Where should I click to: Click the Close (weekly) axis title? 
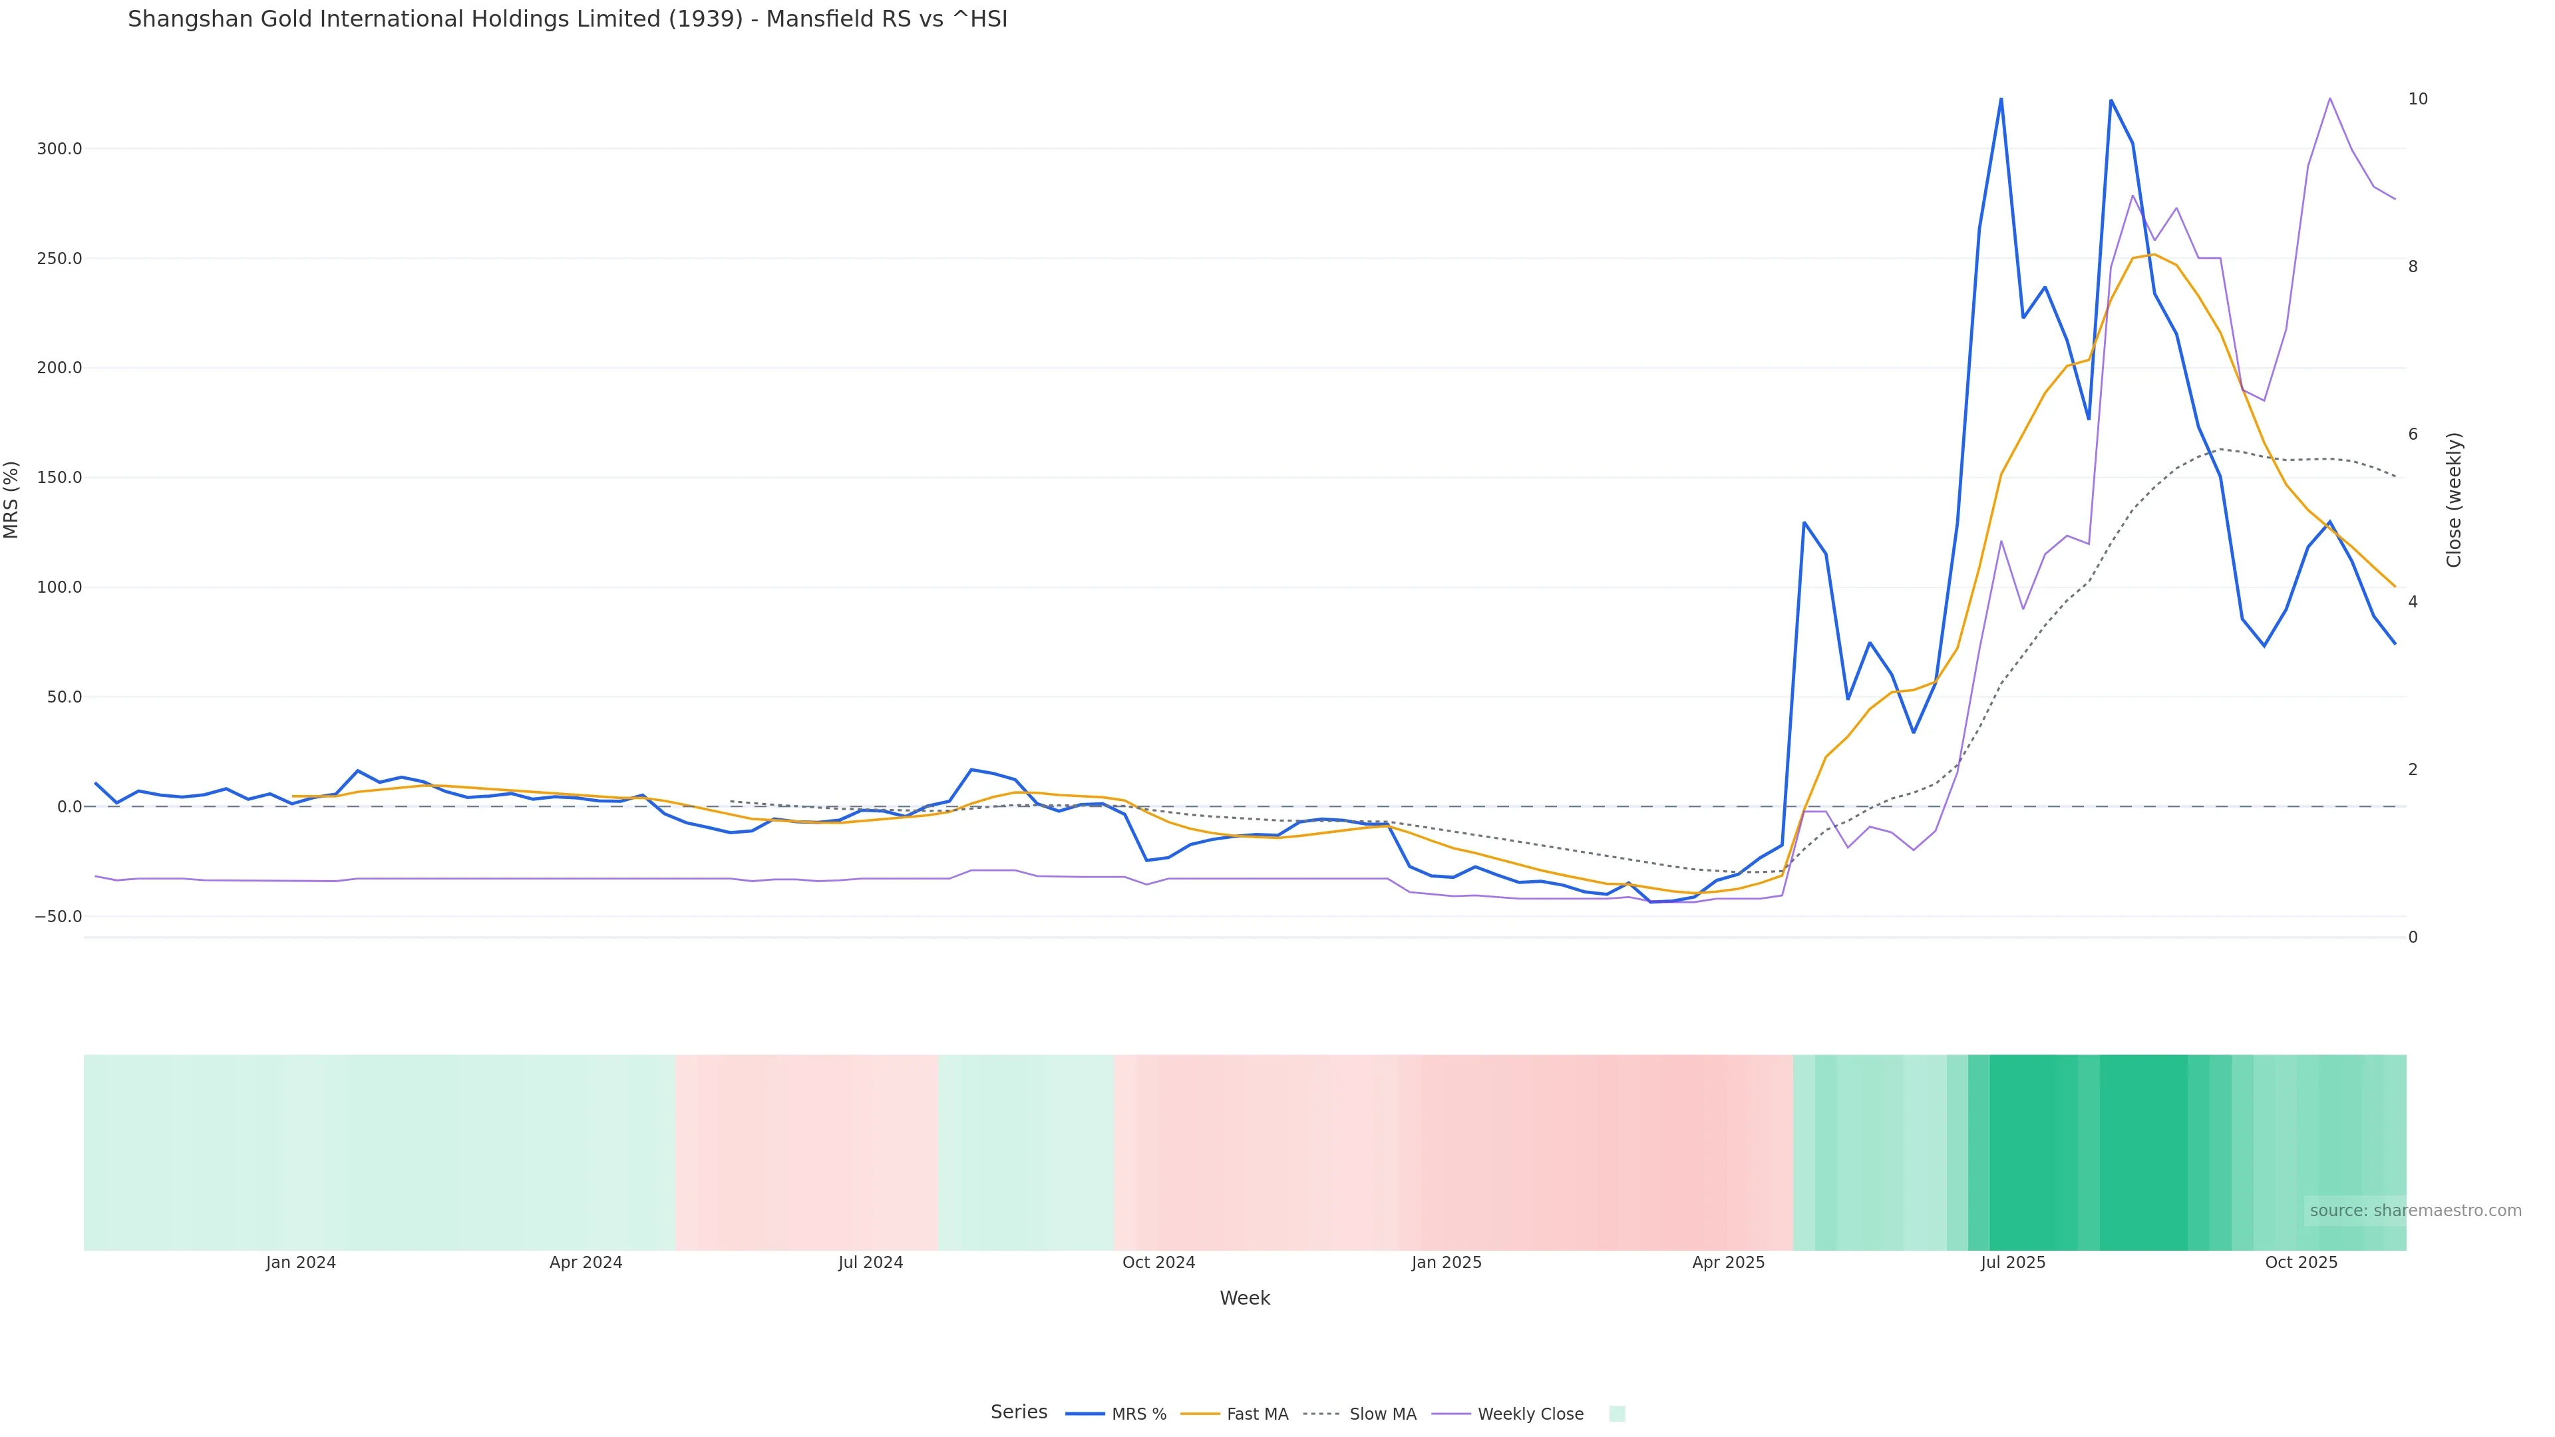[x=2454, y=500]
